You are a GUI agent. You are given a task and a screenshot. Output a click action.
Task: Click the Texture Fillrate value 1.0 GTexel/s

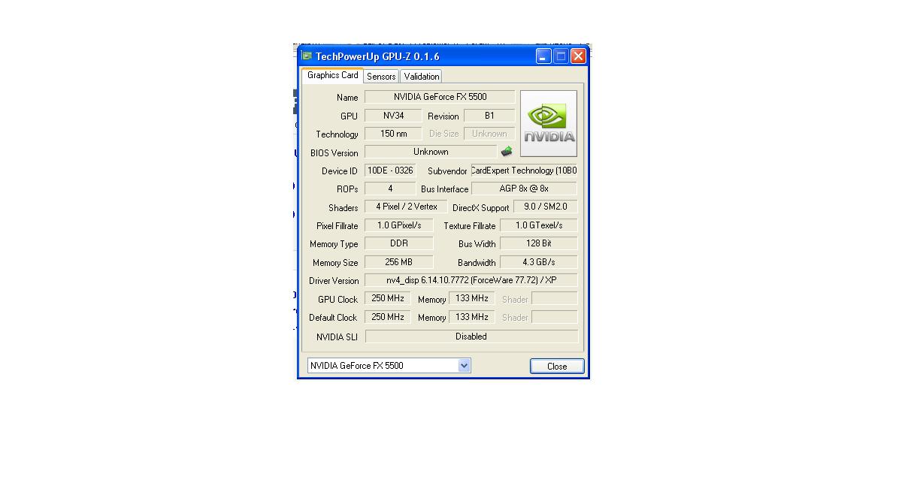539,225
